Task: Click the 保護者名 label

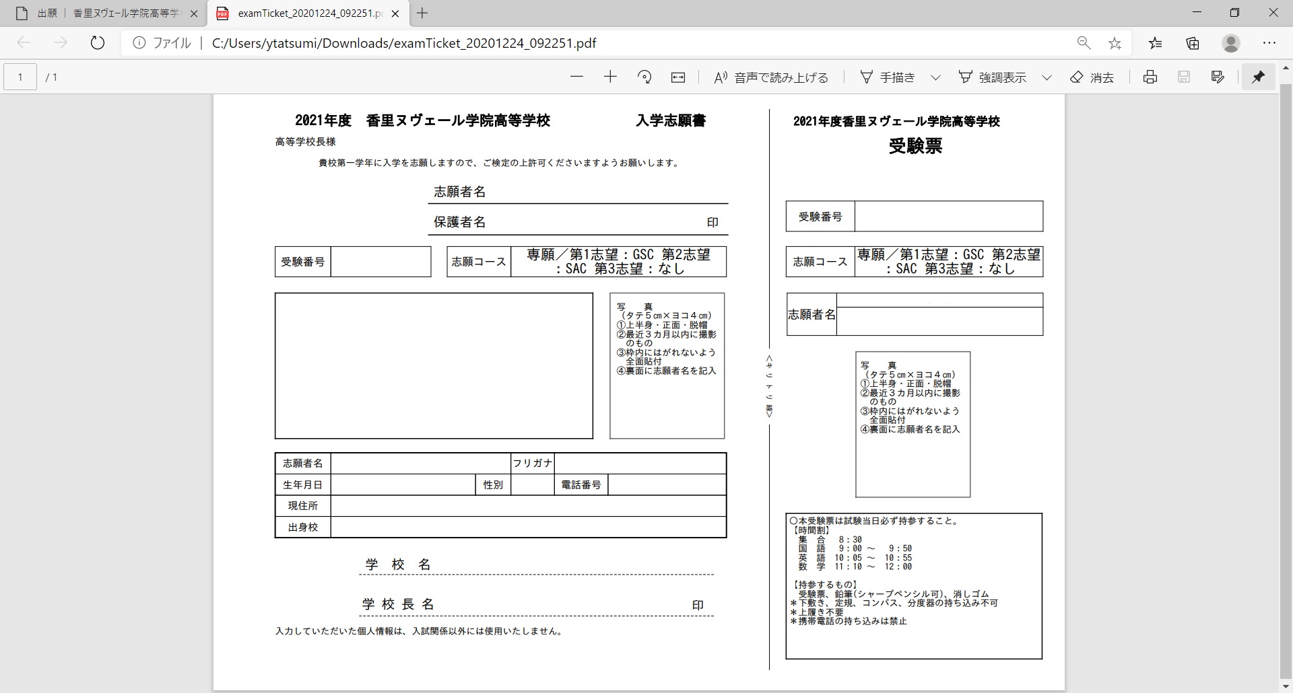Action: pyautogui.click(x=459, y=222)
